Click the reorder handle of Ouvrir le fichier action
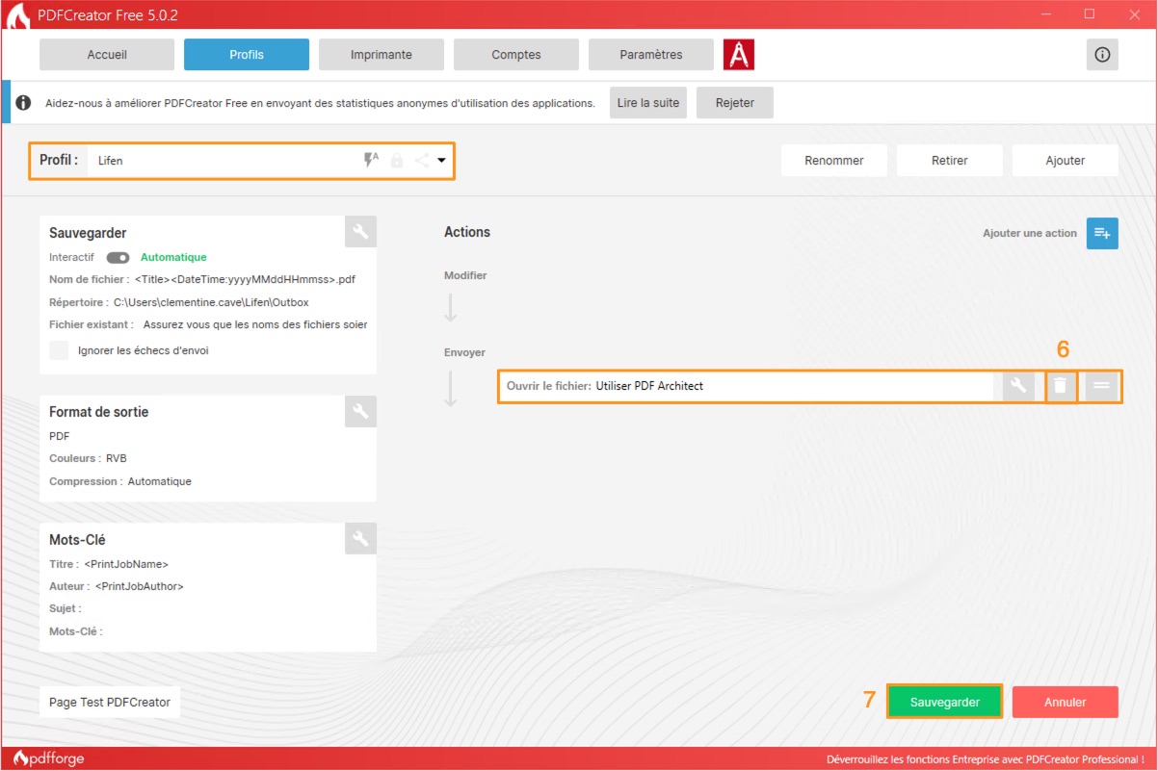Image resolution: width=1158 pixels, height=771 pixels. (1101, 386)
